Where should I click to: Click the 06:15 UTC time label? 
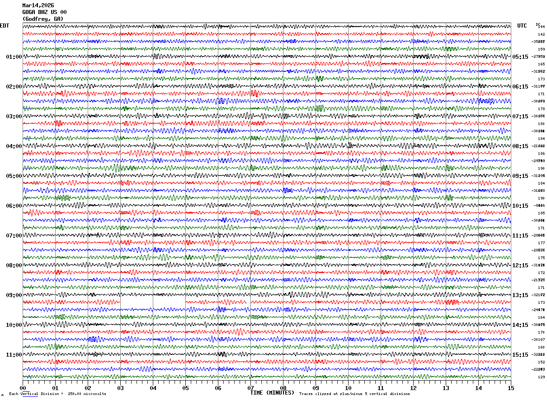[520, 87]
